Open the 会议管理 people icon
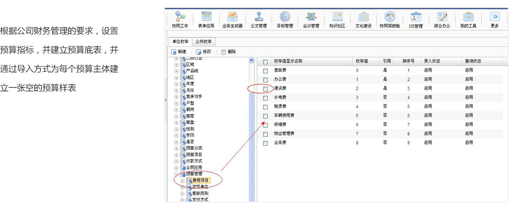Viewport: 530px width, 209px height. coord(311,16)
